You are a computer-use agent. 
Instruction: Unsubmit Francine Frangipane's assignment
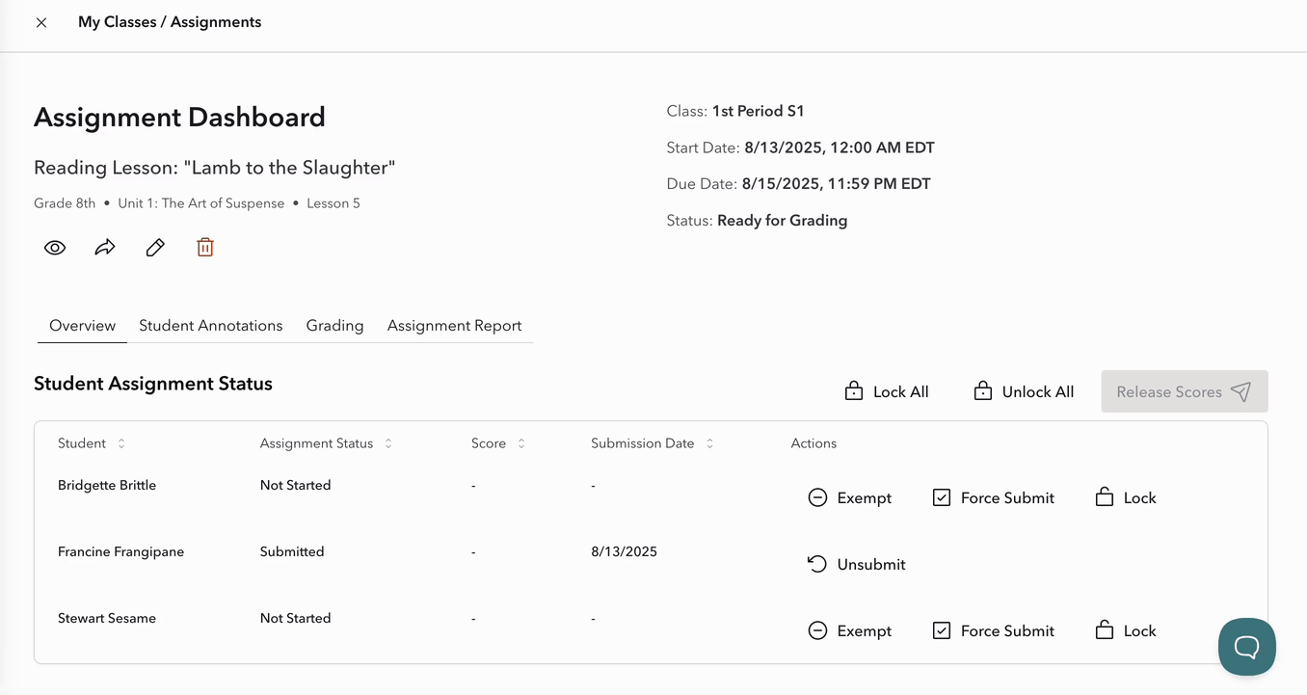tap(856, 564)
